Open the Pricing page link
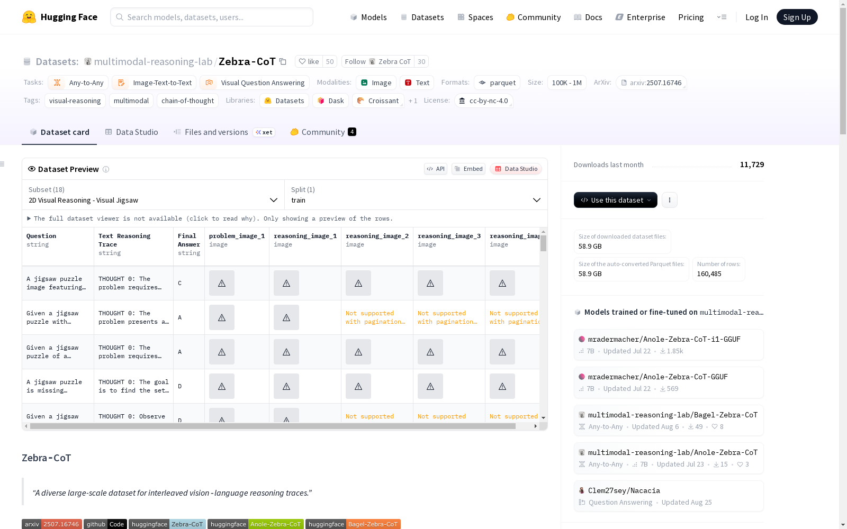Image resolution: width=847 pixels, height=529 pixels. 691,17
